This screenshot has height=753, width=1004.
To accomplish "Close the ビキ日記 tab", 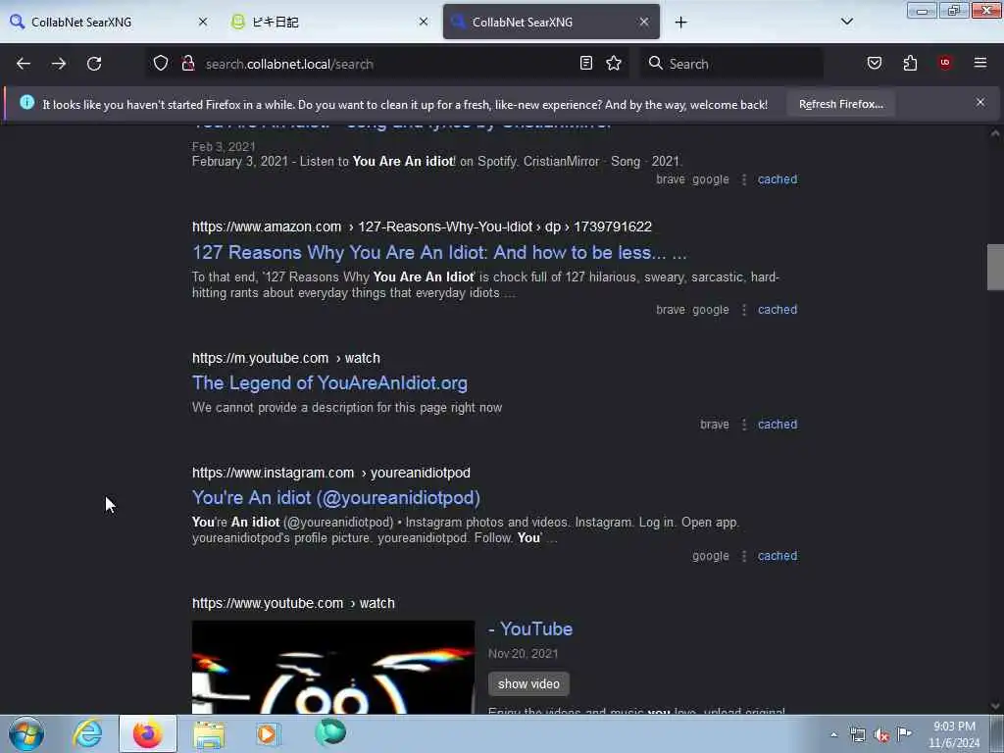I will pyautogui.click(x=424, y=22).
